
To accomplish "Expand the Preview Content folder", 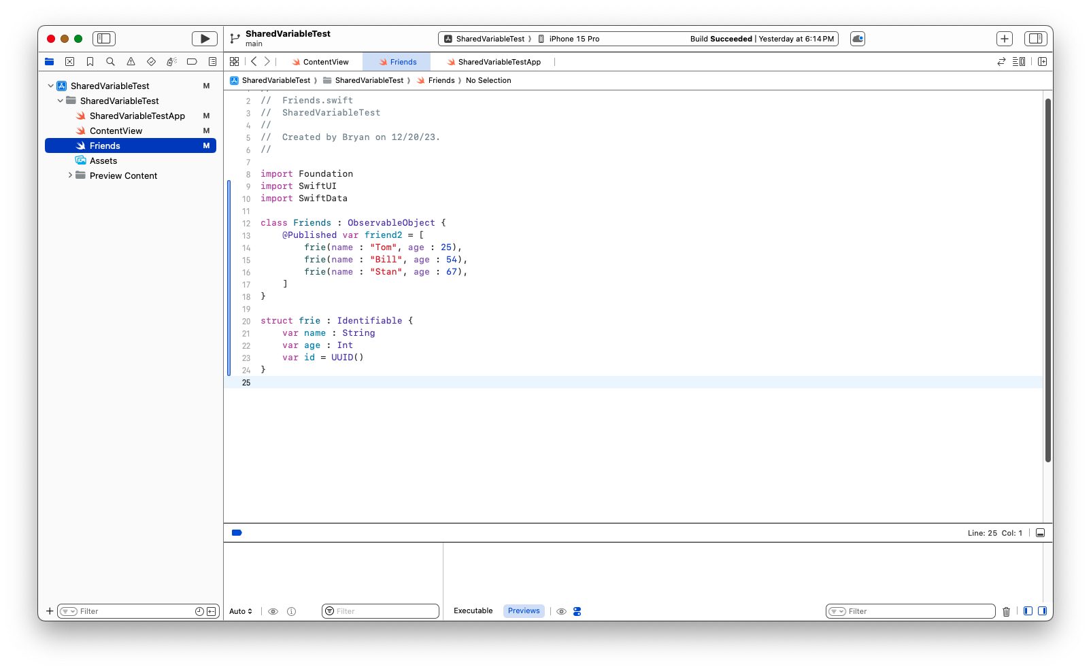I will coord(70,175).
